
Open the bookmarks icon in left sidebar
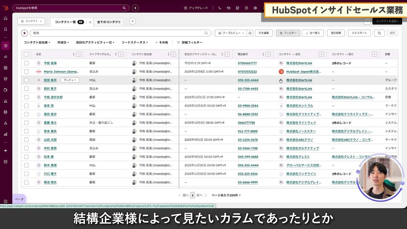coord(5,28)
